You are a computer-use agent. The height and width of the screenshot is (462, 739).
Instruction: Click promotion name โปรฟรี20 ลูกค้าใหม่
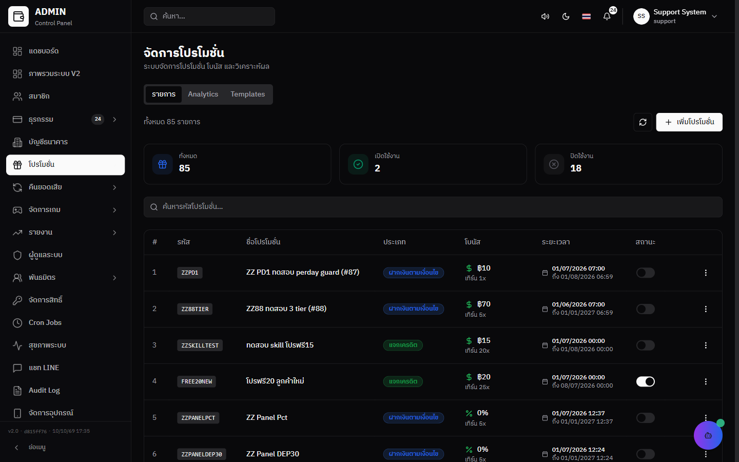click(275, 381)
